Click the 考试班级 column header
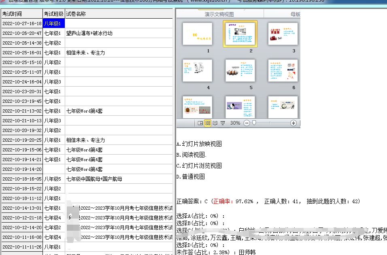This screenshot has width=387, height=255. pos(54,14)
